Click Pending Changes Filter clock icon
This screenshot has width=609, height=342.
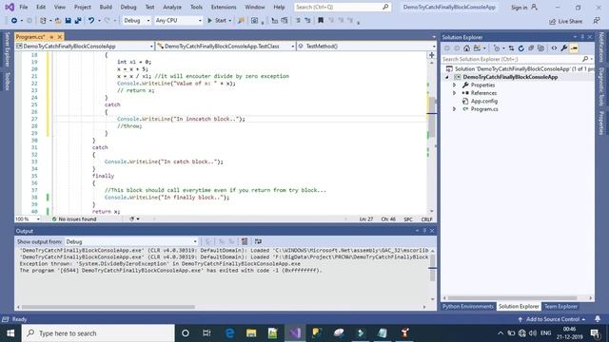coord(497,48)
